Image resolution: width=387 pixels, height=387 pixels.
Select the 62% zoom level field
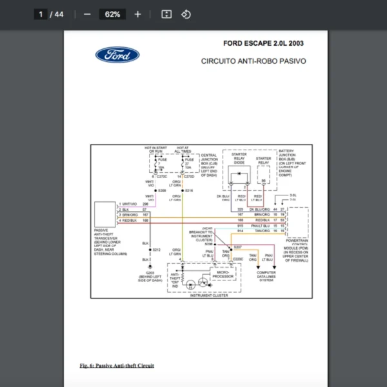[x=112, y=14]
